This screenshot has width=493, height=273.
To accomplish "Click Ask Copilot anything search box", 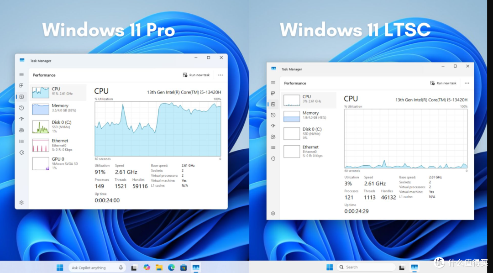I will [97, 268].
